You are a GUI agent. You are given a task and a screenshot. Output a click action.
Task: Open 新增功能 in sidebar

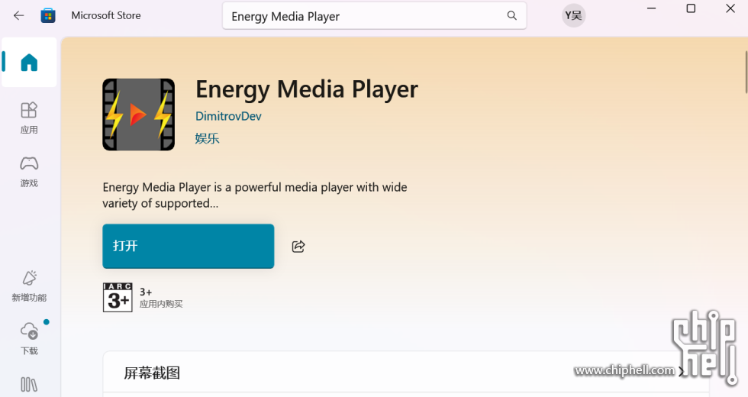pos(29,286)
